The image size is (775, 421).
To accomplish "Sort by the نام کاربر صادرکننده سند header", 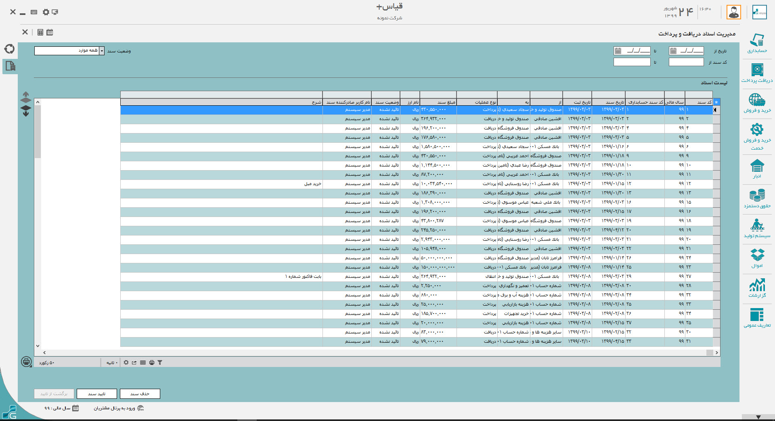I will coord(347,102).
